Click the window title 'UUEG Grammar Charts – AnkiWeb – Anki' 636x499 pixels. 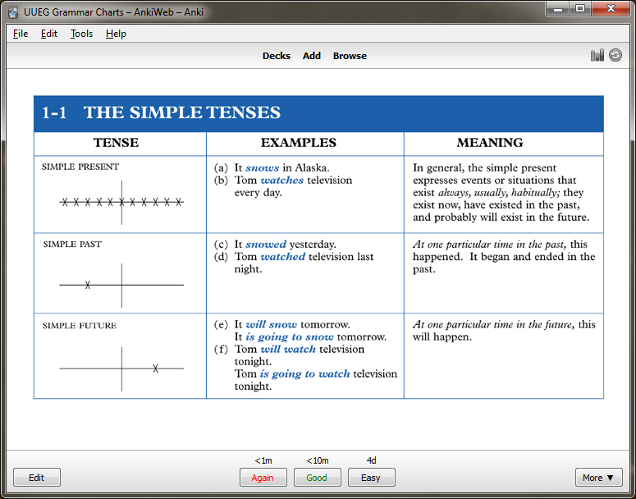pyautogui.click(x=113, y=12)
